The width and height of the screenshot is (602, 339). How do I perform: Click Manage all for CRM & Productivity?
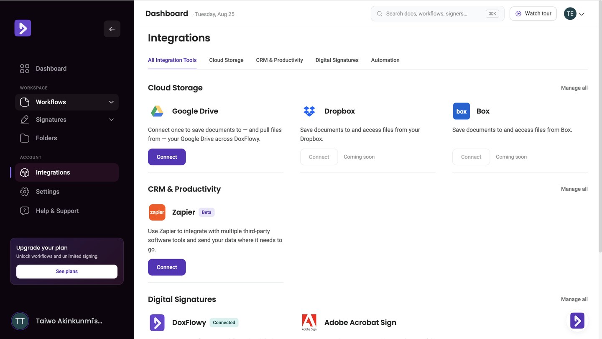(x=574, y=189)
